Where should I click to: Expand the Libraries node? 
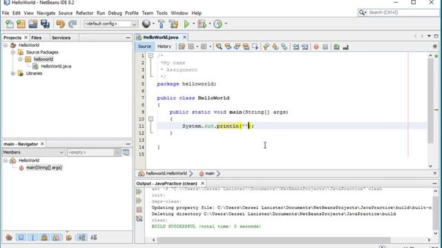pyautogui.click(x=13, y=74)
